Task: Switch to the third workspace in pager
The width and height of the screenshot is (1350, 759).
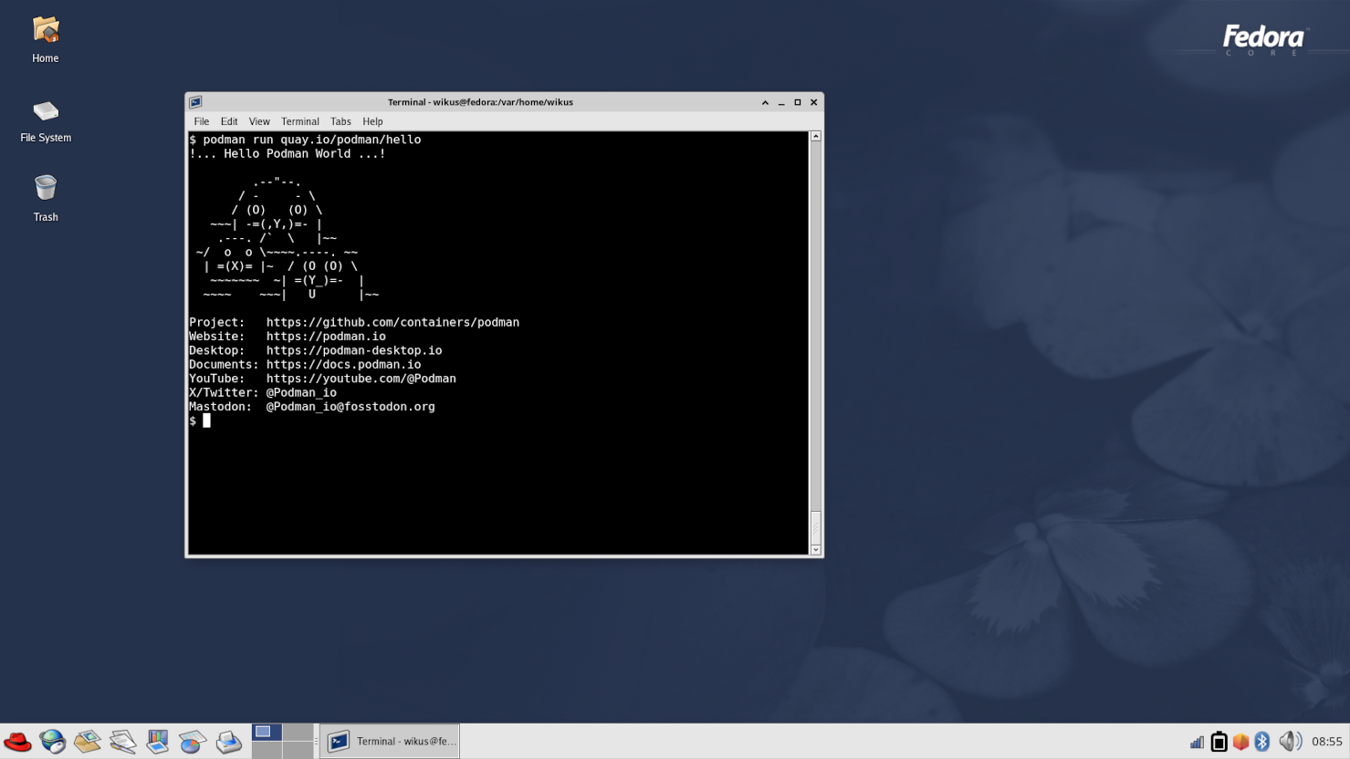Action: click(x=267, y=751)
